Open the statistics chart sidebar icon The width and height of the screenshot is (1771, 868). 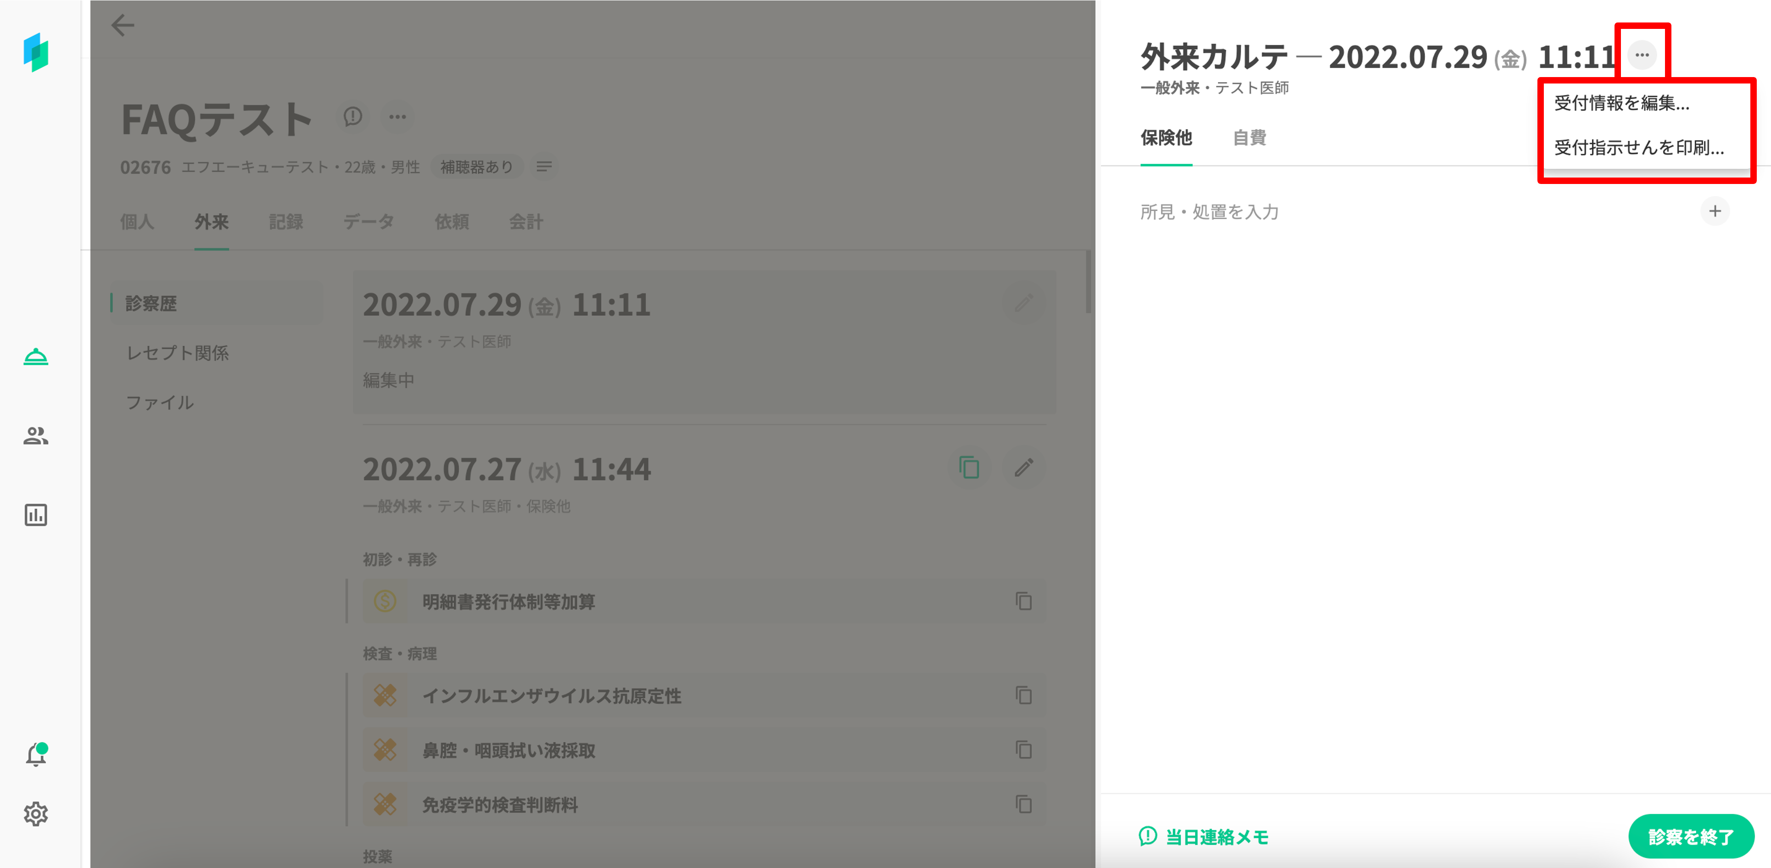(36, 515)
